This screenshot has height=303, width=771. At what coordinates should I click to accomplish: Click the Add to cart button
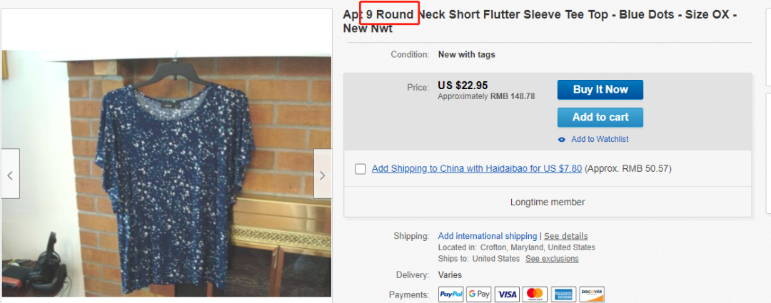pyautogui.click(x=600, y=117)
